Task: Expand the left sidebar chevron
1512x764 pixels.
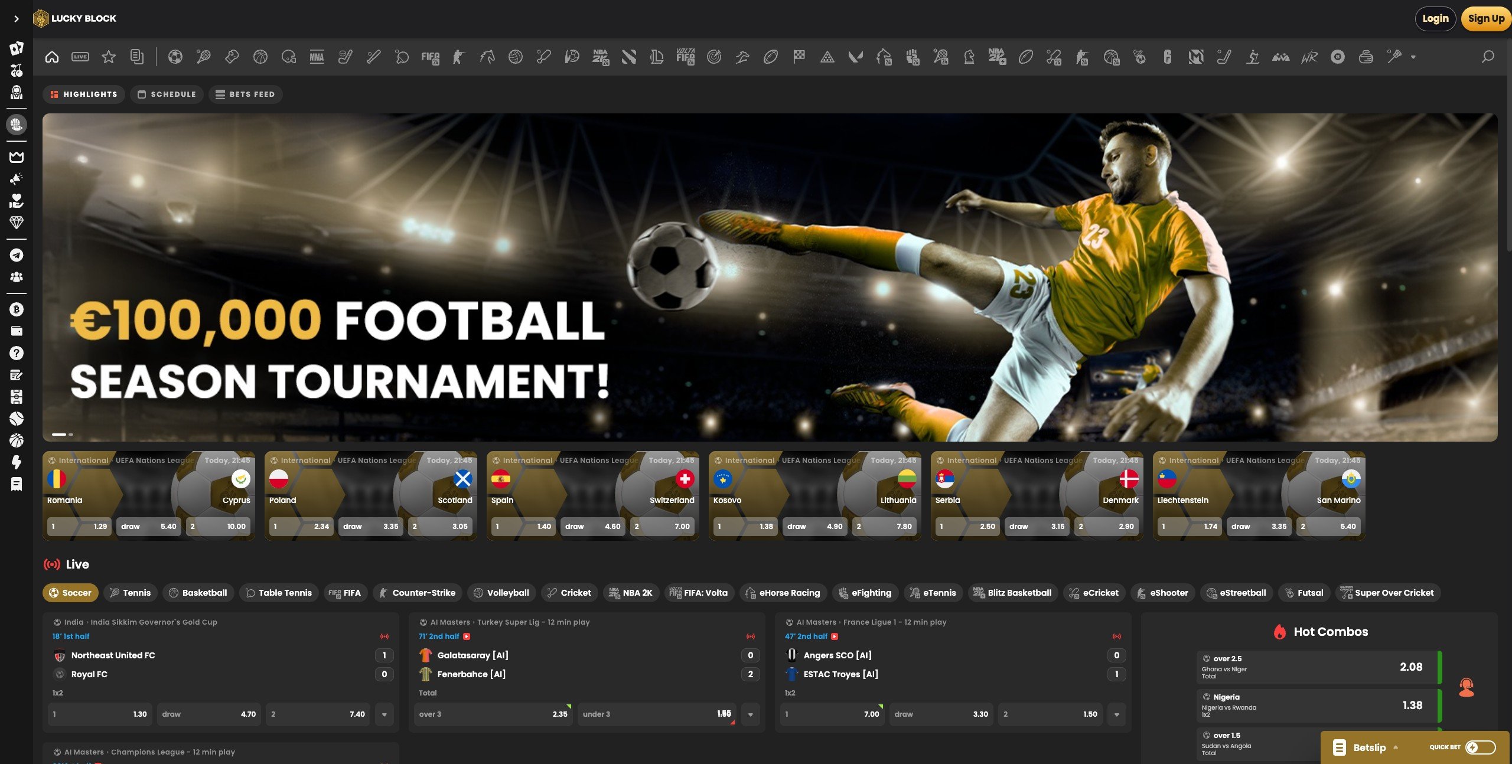Action: point(17,19)
